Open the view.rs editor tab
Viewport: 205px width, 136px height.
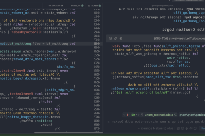(95, 6)
